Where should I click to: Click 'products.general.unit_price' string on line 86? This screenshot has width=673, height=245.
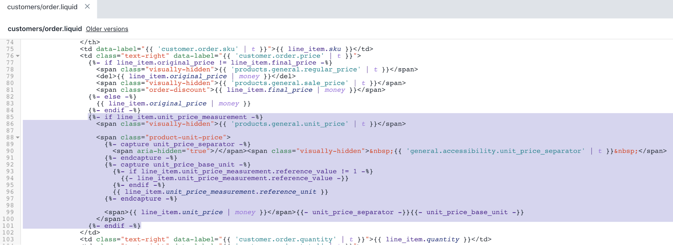[x=290, y=124]
